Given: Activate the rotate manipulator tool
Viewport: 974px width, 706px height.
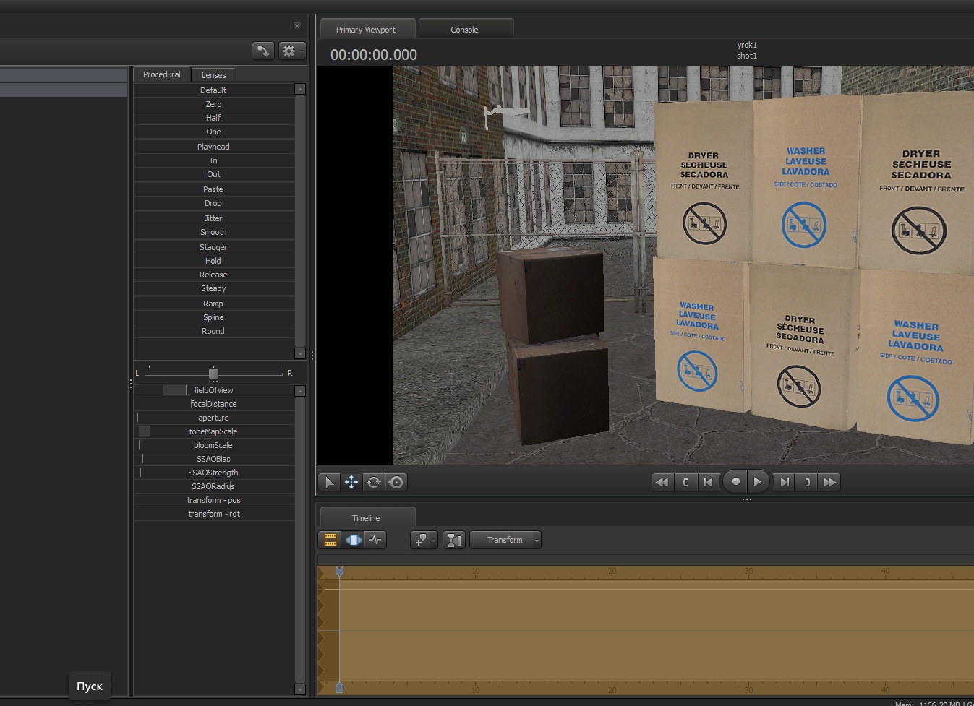Looking at the screenshot, I should (x=374, y=482).
